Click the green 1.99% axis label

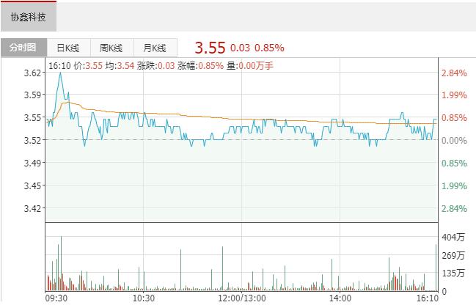coord(454,185)
